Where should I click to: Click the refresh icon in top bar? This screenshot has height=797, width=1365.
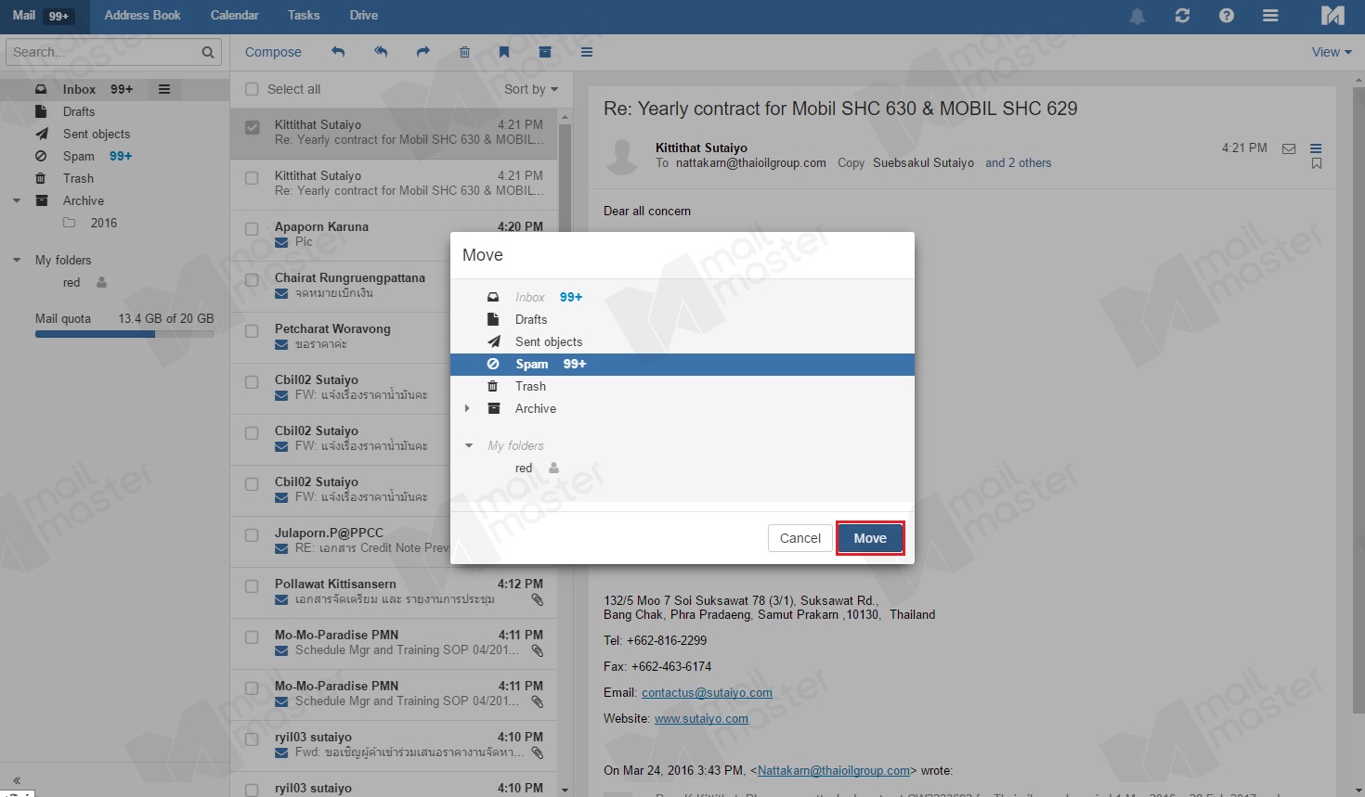[x=1182, y=16]
